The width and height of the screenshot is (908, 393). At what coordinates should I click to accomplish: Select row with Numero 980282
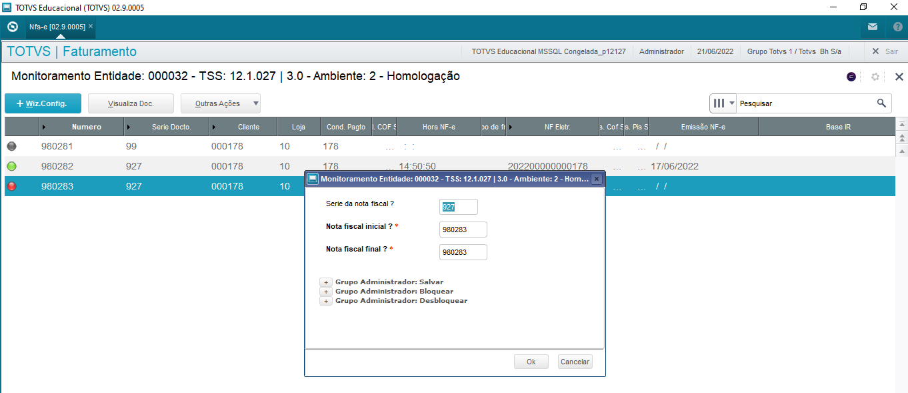pos(449,166)
